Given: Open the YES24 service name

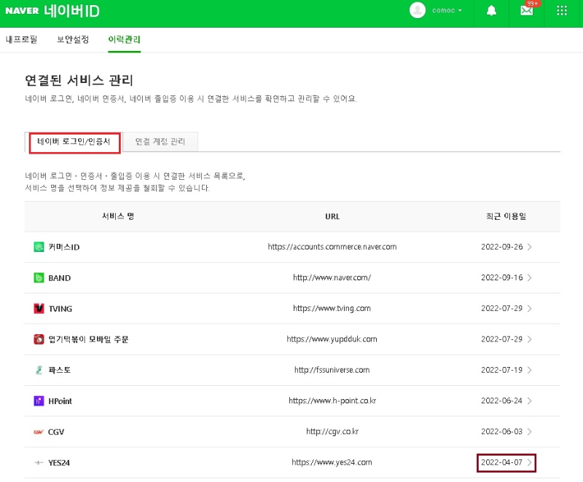Looking at the screenshot, I should tap(59, 462).
